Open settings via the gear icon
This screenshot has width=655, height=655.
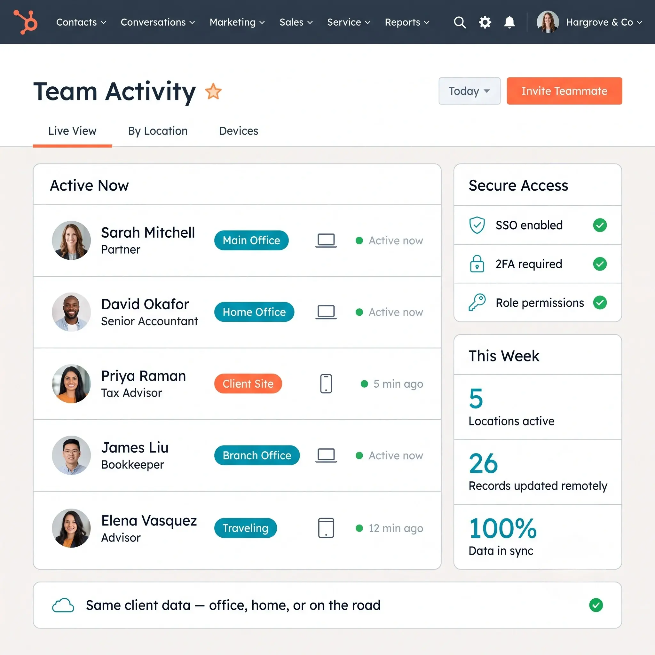point(485,22)
